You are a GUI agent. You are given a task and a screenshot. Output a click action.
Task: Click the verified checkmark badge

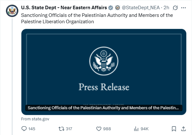111,8
